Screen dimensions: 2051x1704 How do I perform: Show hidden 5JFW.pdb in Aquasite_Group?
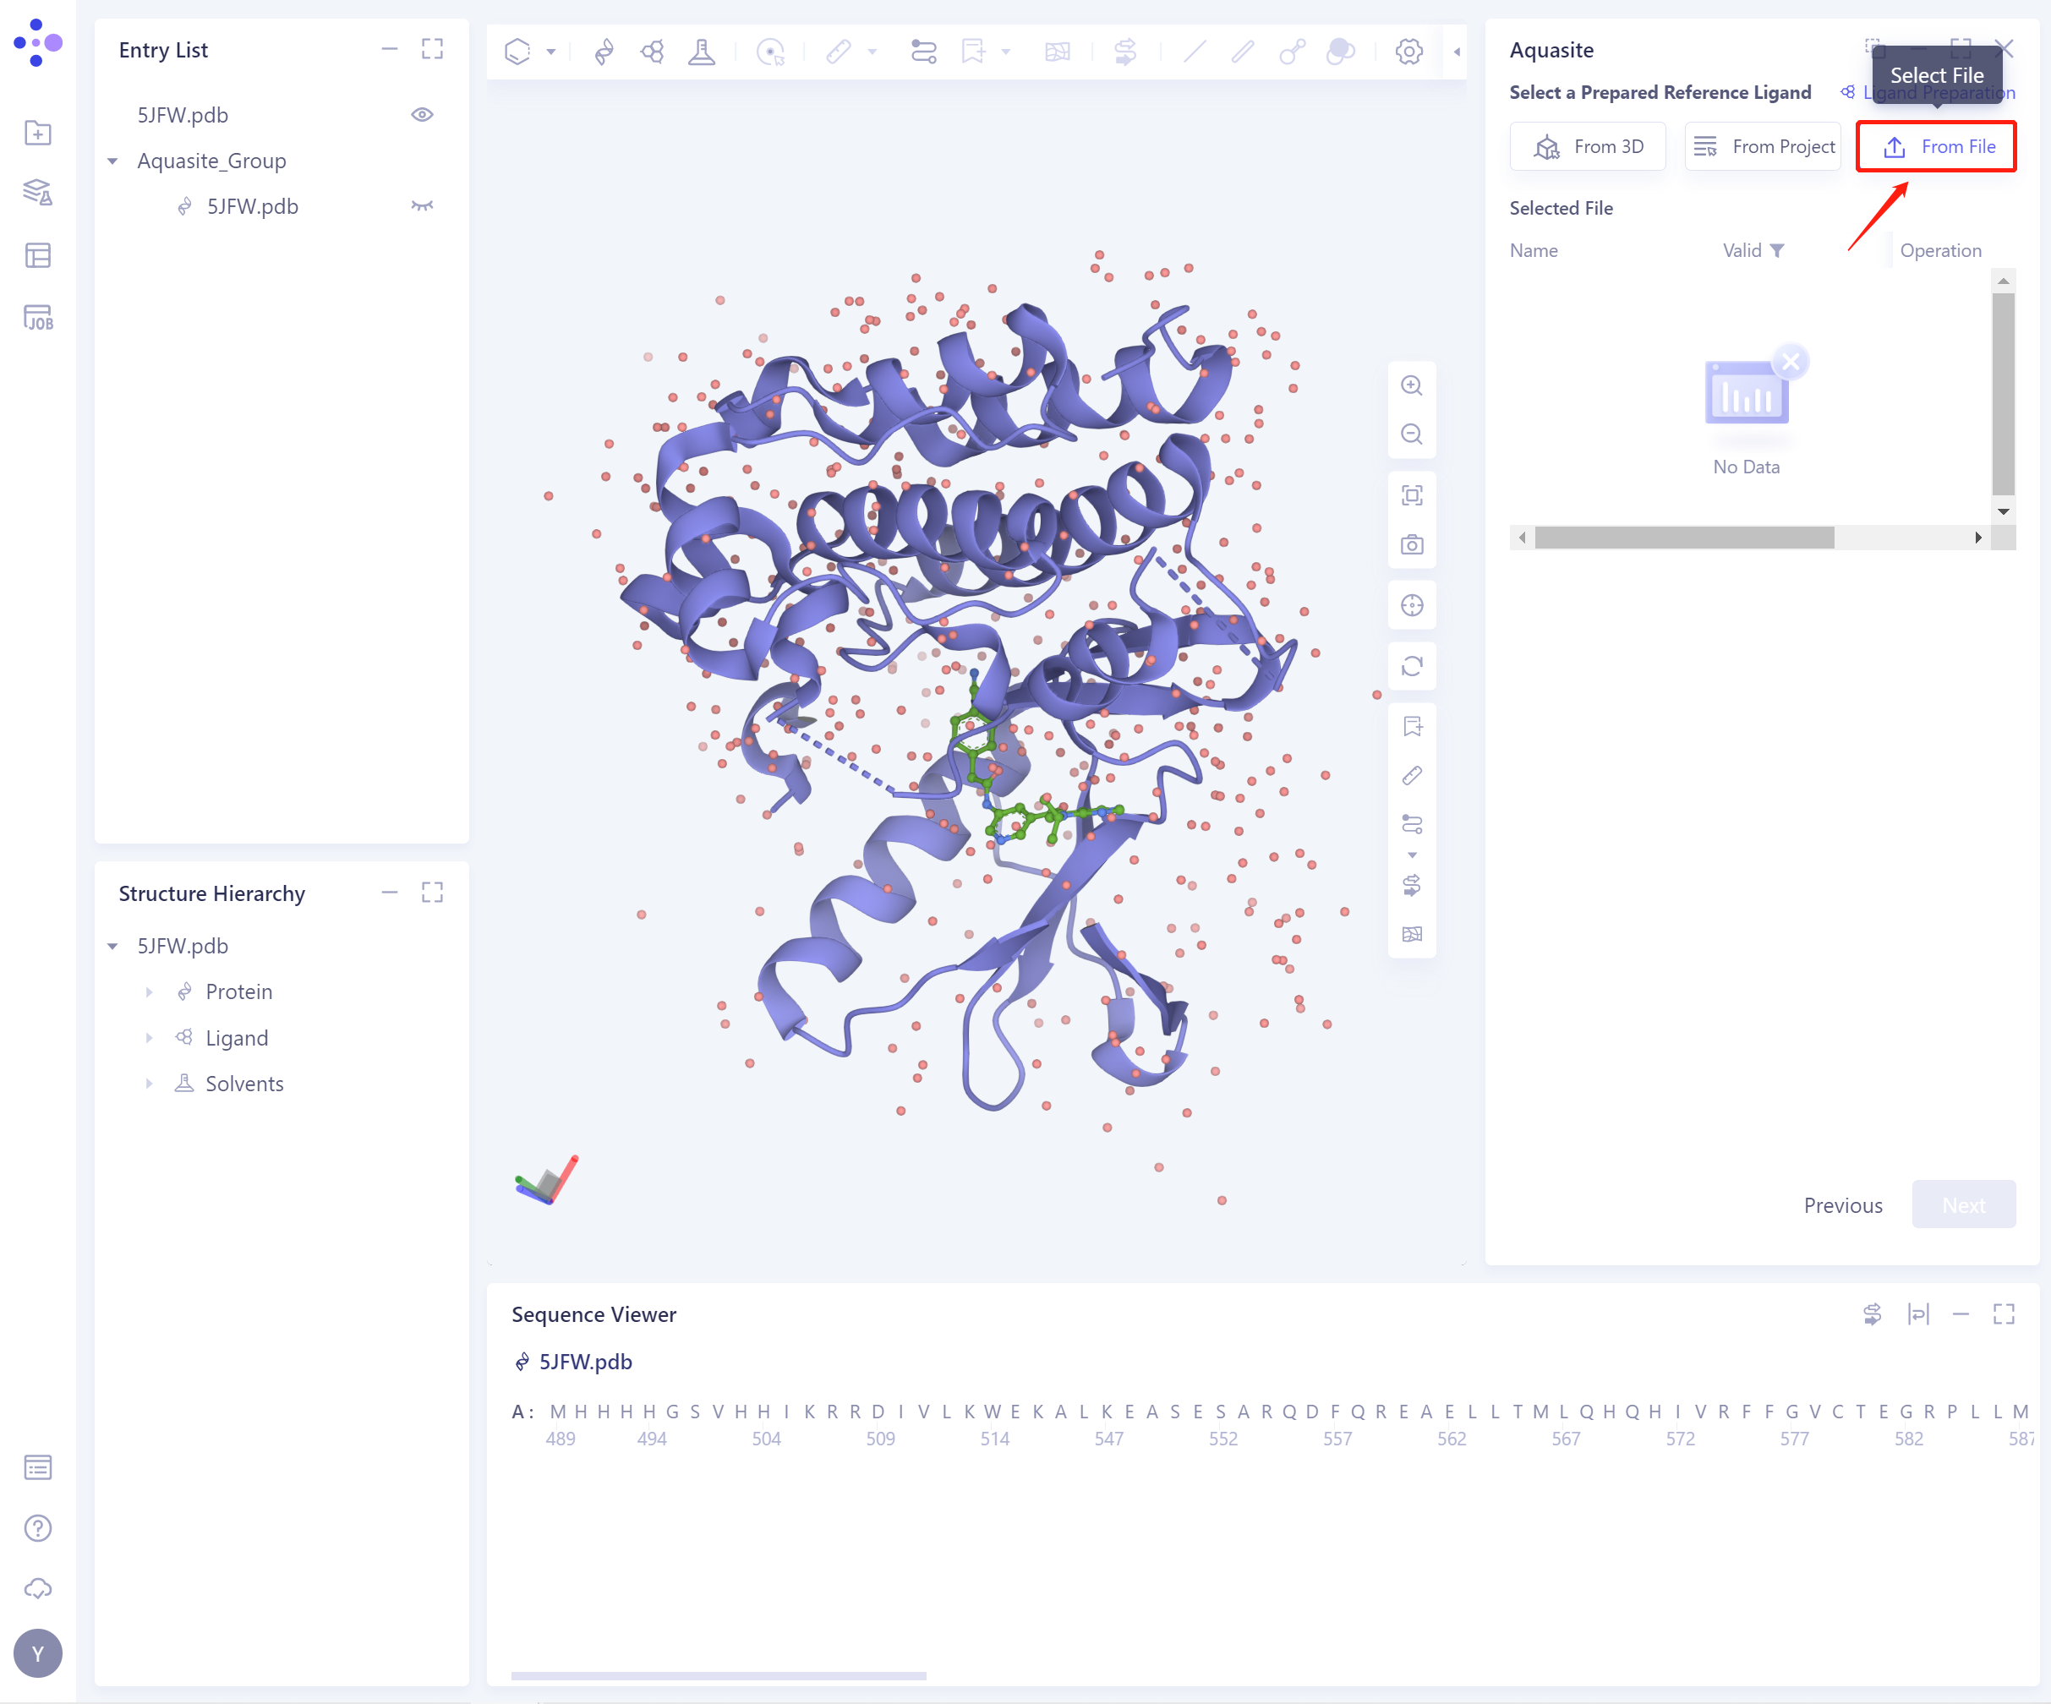422,206
